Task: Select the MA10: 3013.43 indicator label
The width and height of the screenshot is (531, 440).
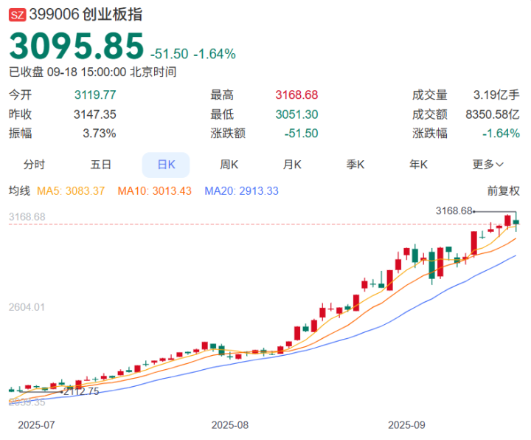Action: [x=154, y=191]
